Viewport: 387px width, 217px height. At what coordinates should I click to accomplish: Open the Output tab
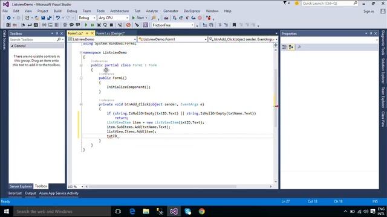point(30,193)
